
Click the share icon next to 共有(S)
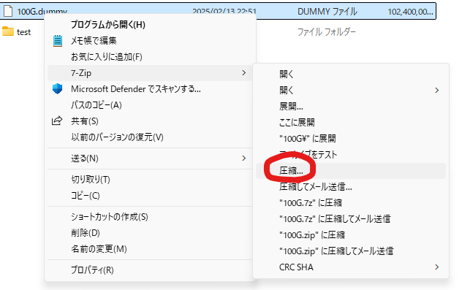click(57, 121)
